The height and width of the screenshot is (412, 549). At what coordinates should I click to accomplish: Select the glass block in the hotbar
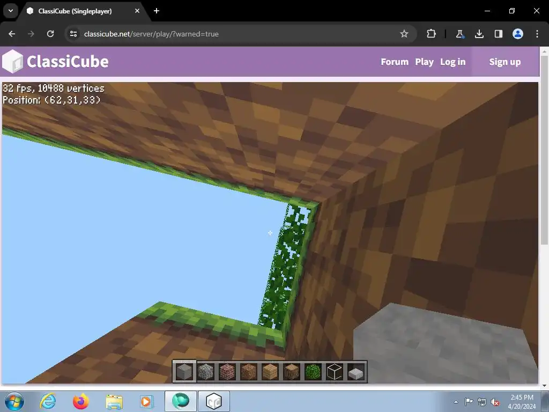click(335, 372)
